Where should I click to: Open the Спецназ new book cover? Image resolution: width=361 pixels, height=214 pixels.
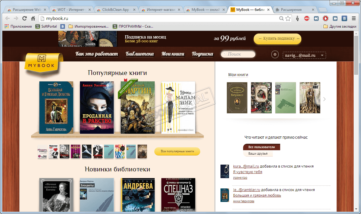[178, 195]
